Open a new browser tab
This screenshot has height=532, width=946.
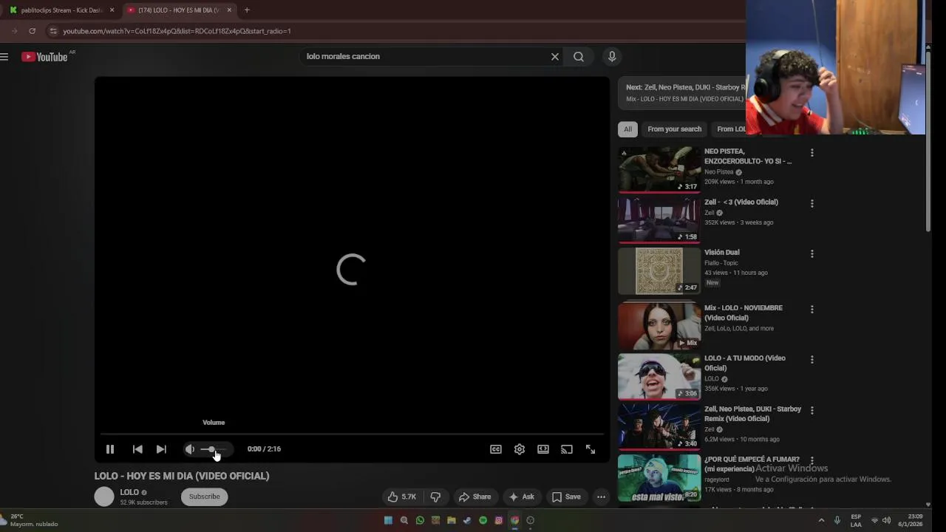[x=247, y=10]
